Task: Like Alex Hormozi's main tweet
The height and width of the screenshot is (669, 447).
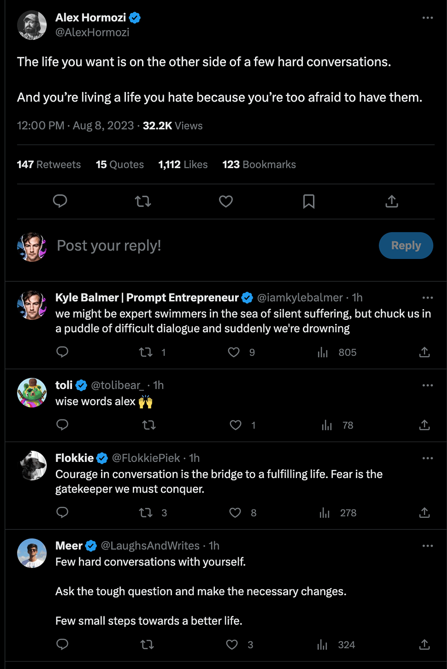Action: (x=226, y=201)
